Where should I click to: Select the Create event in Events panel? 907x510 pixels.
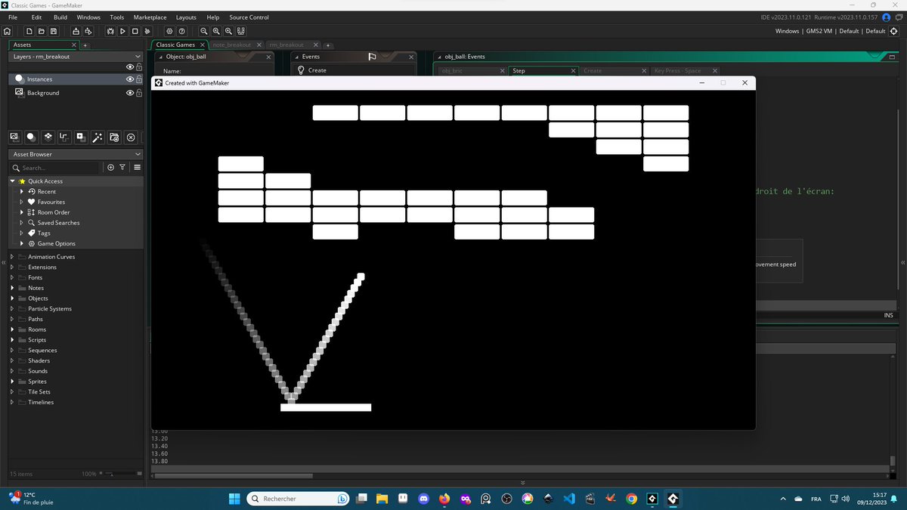tap(354, 70)
